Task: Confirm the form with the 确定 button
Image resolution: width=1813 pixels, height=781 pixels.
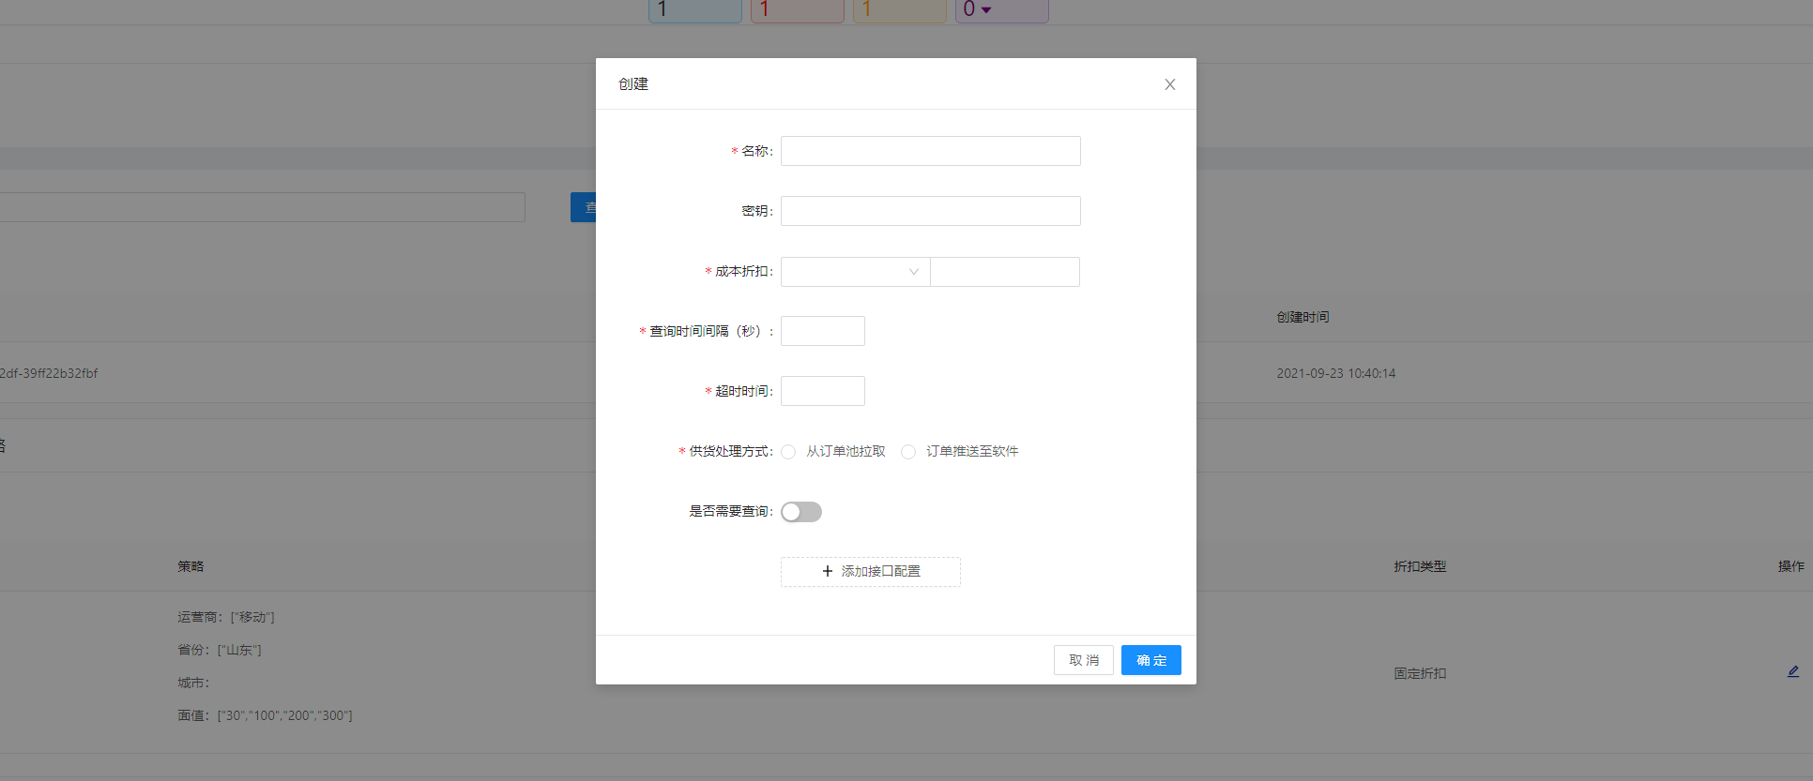Action: [1151, 660]
